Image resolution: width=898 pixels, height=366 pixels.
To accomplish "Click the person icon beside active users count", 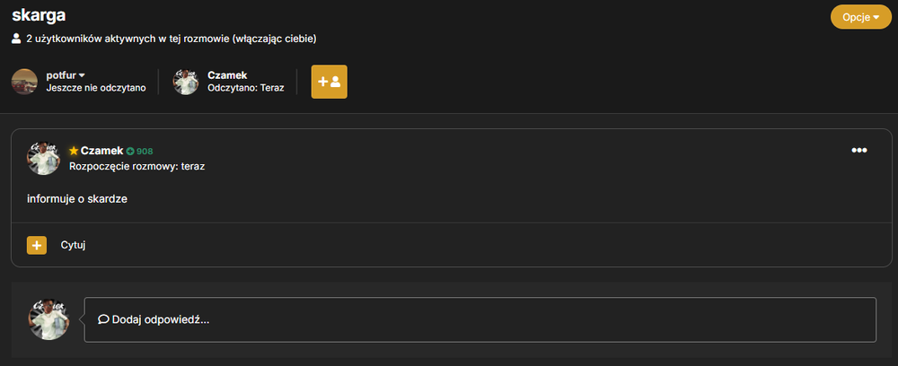I will tap(16, 39).
